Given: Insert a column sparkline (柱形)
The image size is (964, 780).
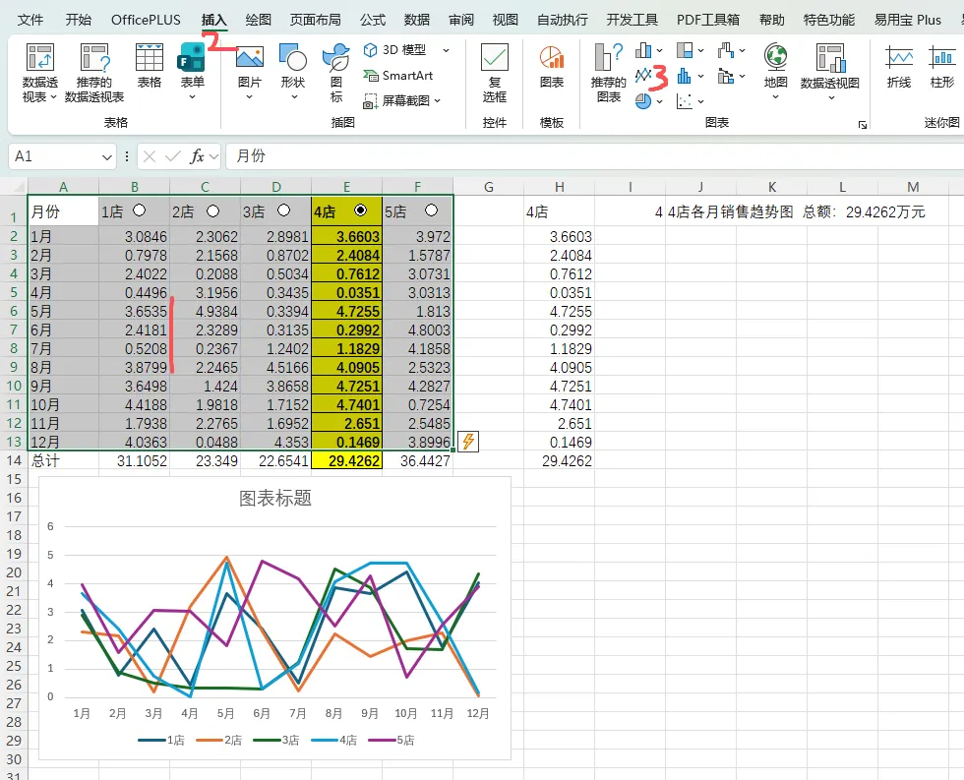Looking at the screenshot, I should tap(942, 66).
